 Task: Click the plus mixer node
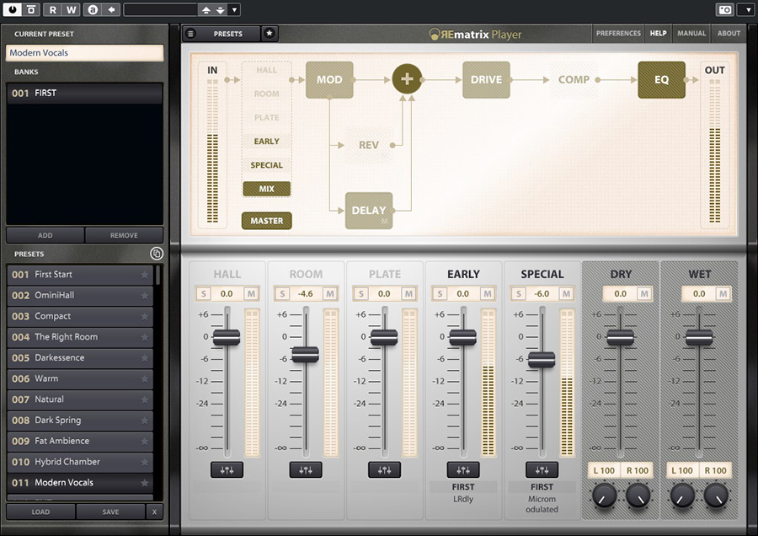pos(407,79)
